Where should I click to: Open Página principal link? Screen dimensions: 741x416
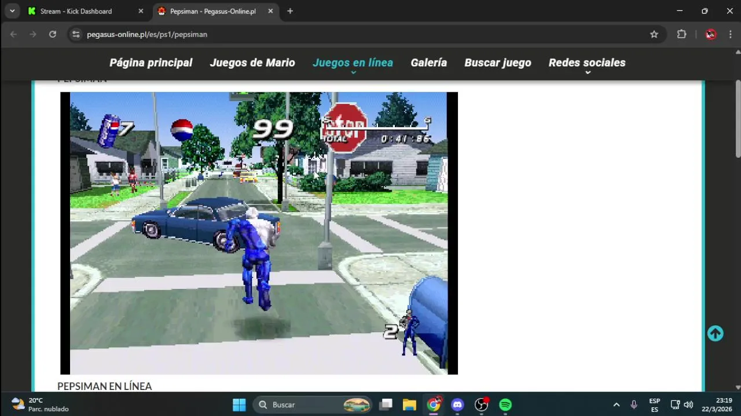151,62
